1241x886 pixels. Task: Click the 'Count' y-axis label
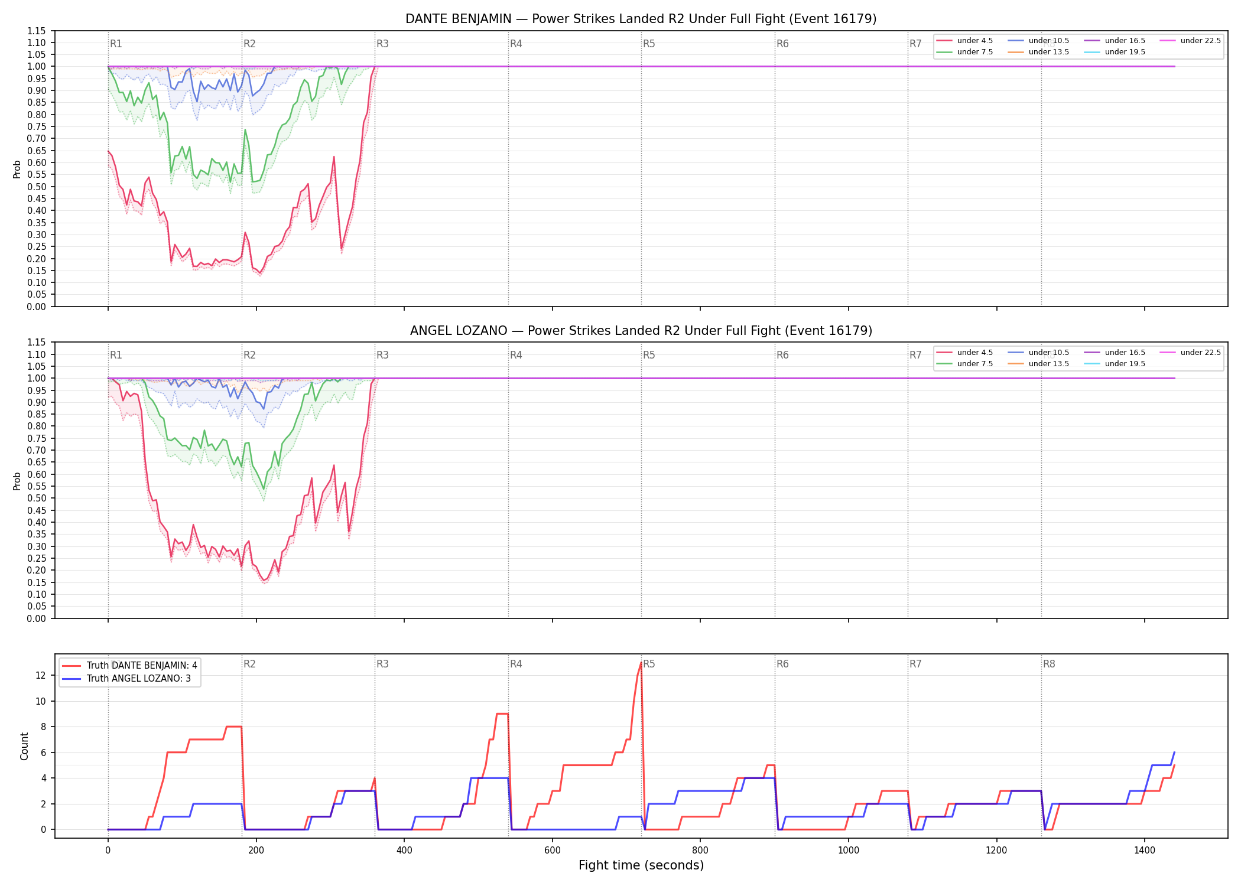(24, 746)
